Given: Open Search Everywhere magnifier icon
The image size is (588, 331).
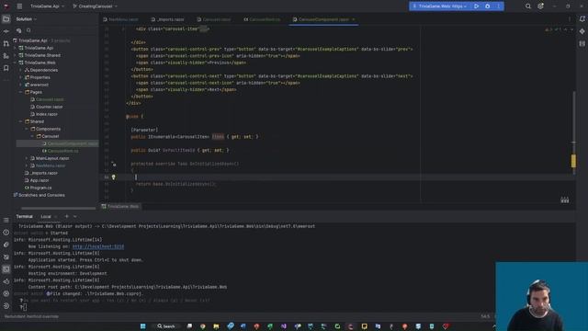Looking at the screenshot, I should [528, 6].
